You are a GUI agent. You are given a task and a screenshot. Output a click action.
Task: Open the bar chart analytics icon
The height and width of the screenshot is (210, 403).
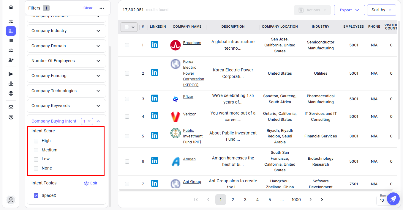coord(11,84)
